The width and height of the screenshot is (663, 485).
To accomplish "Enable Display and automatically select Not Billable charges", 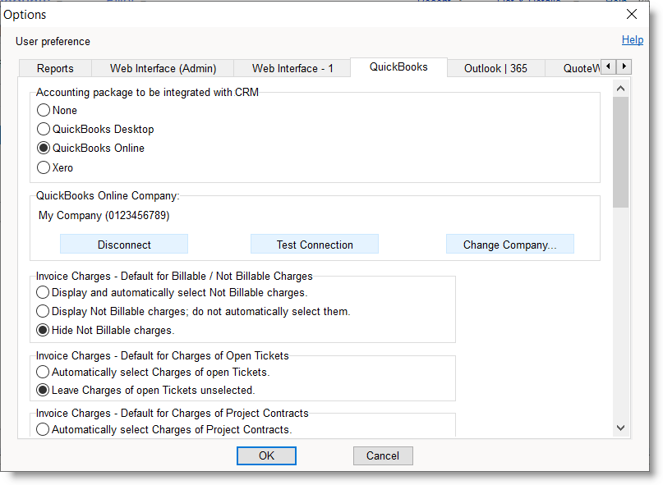I will [x=44, y=292].
